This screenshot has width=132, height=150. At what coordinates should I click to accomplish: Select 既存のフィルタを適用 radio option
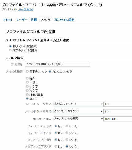(10, 50)
